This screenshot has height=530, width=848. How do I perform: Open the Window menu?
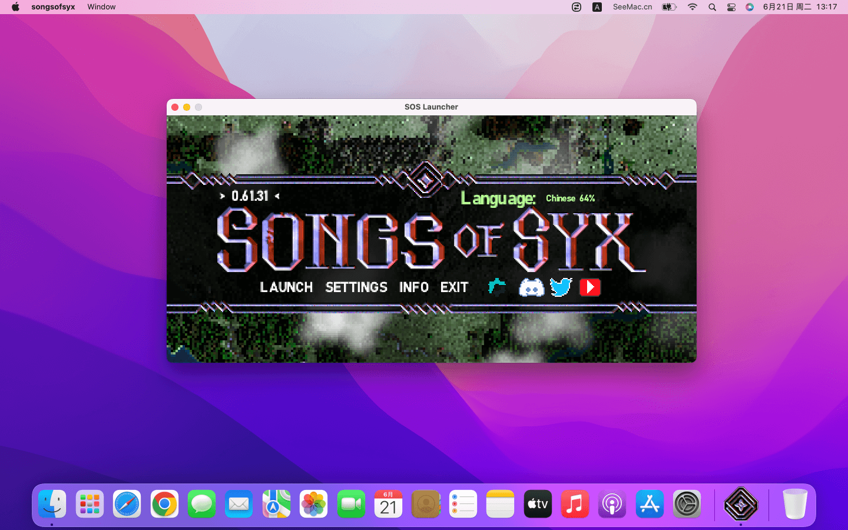[101, 7]
